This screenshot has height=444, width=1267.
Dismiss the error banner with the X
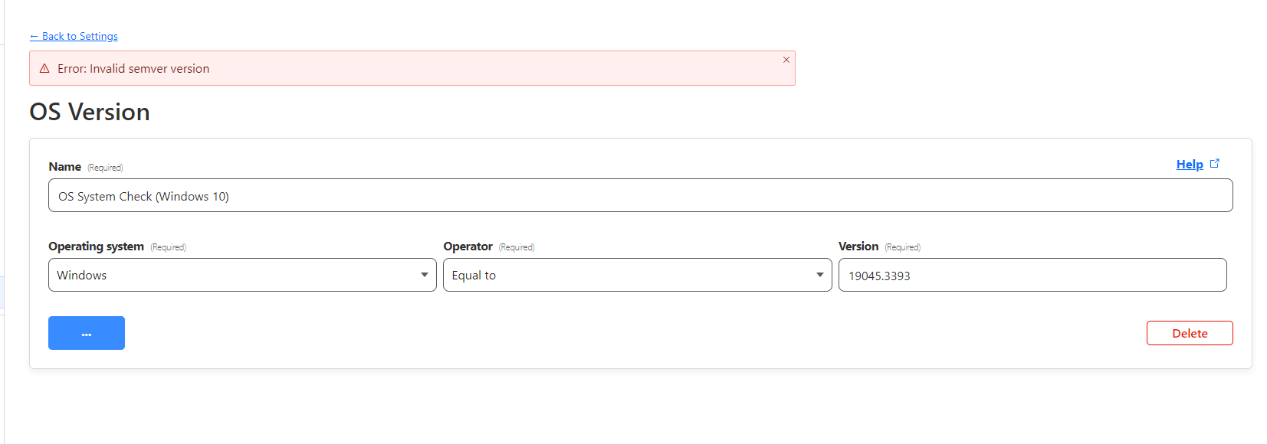786,60
